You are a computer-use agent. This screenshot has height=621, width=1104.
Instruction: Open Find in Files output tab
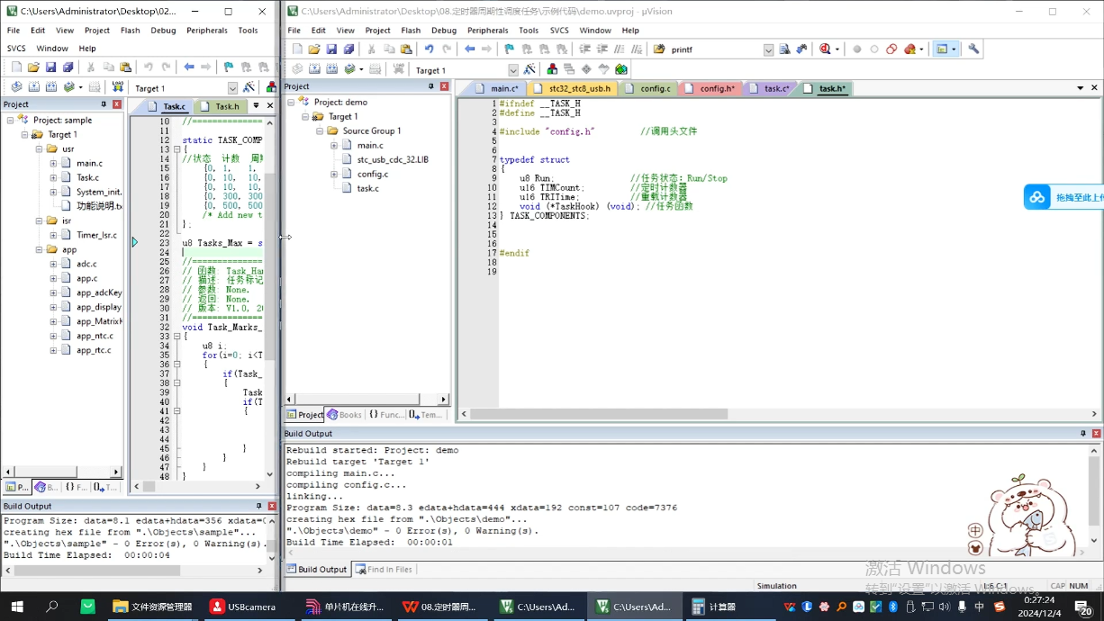point(384,569)
